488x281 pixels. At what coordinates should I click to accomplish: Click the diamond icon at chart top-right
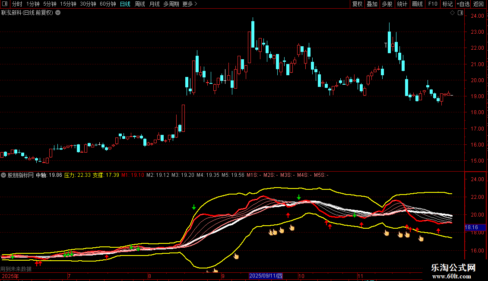[x=452, y=13]
